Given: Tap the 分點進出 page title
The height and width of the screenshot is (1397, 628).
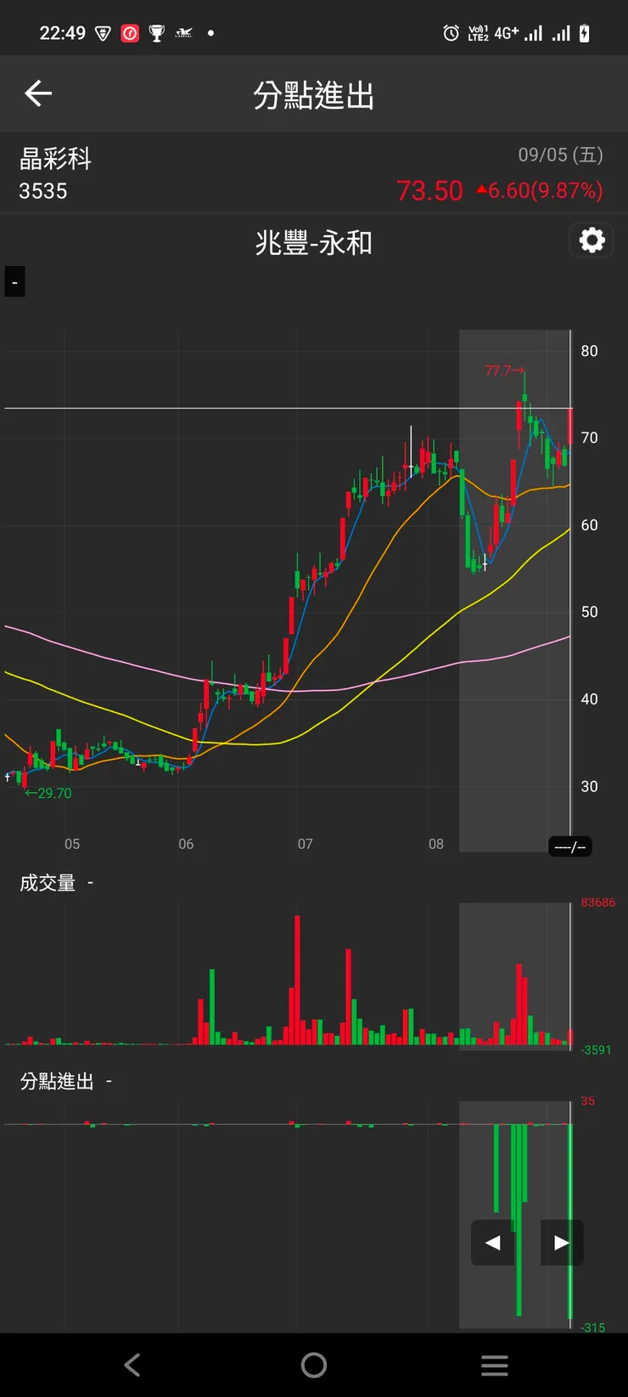Looking at the screenshot, I should [x=314, y=95].
